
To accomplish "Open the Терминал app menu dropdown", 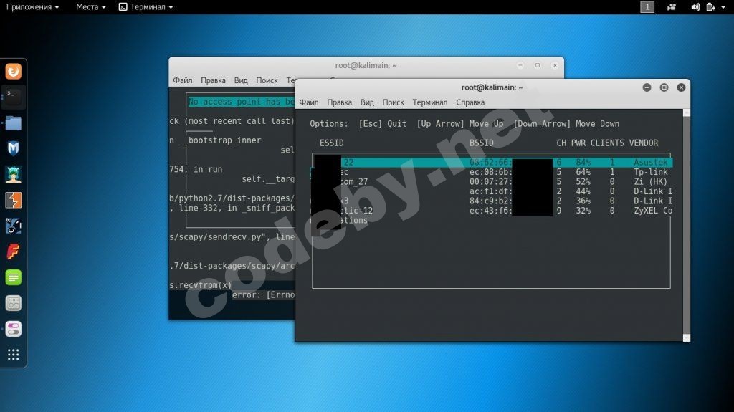I will point(146,7).
